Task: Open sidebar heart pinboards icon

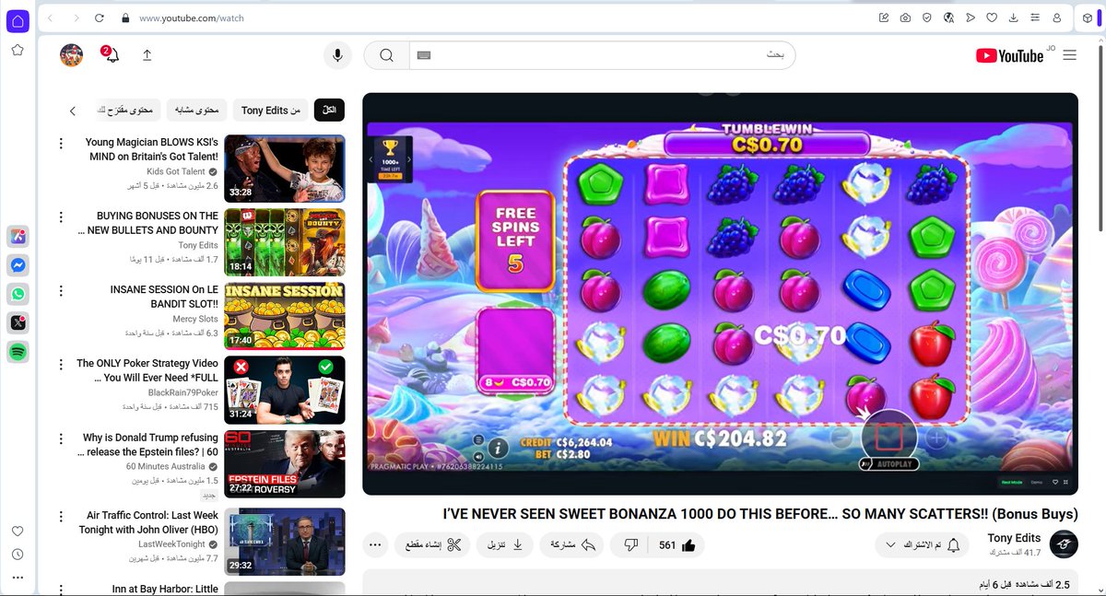Action: pos(18,532)
